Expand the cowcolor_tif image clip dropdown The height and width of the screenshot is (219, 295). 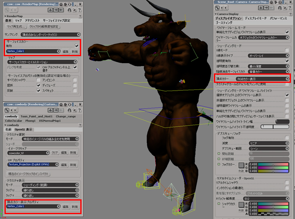[x=29, y=153]
